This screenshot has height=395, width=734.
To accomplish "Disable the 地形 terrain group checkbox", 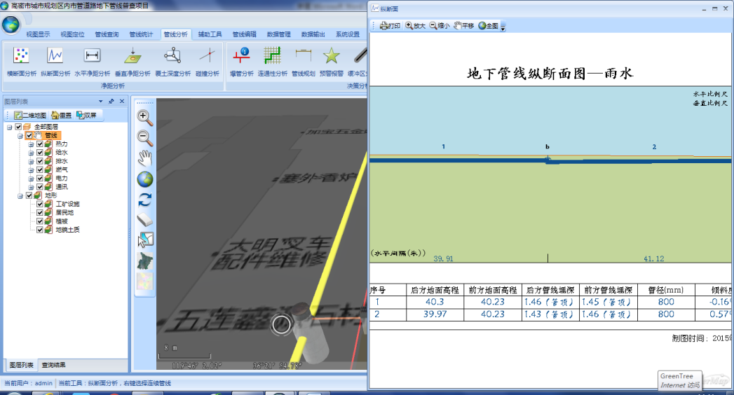I will tap(29, 195).
